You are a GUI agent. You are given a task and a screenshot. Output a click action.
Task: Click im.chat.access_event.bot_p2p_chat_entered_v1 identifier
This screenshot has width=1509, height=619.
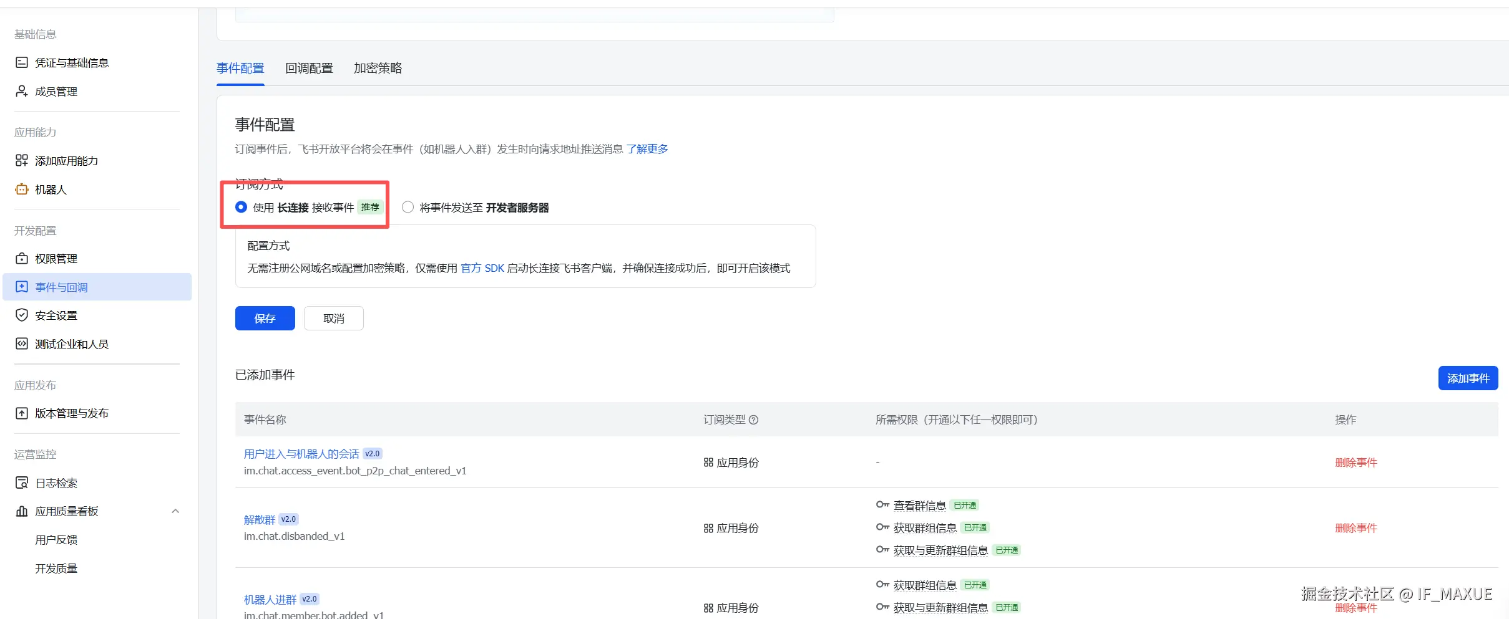point(355,471)
